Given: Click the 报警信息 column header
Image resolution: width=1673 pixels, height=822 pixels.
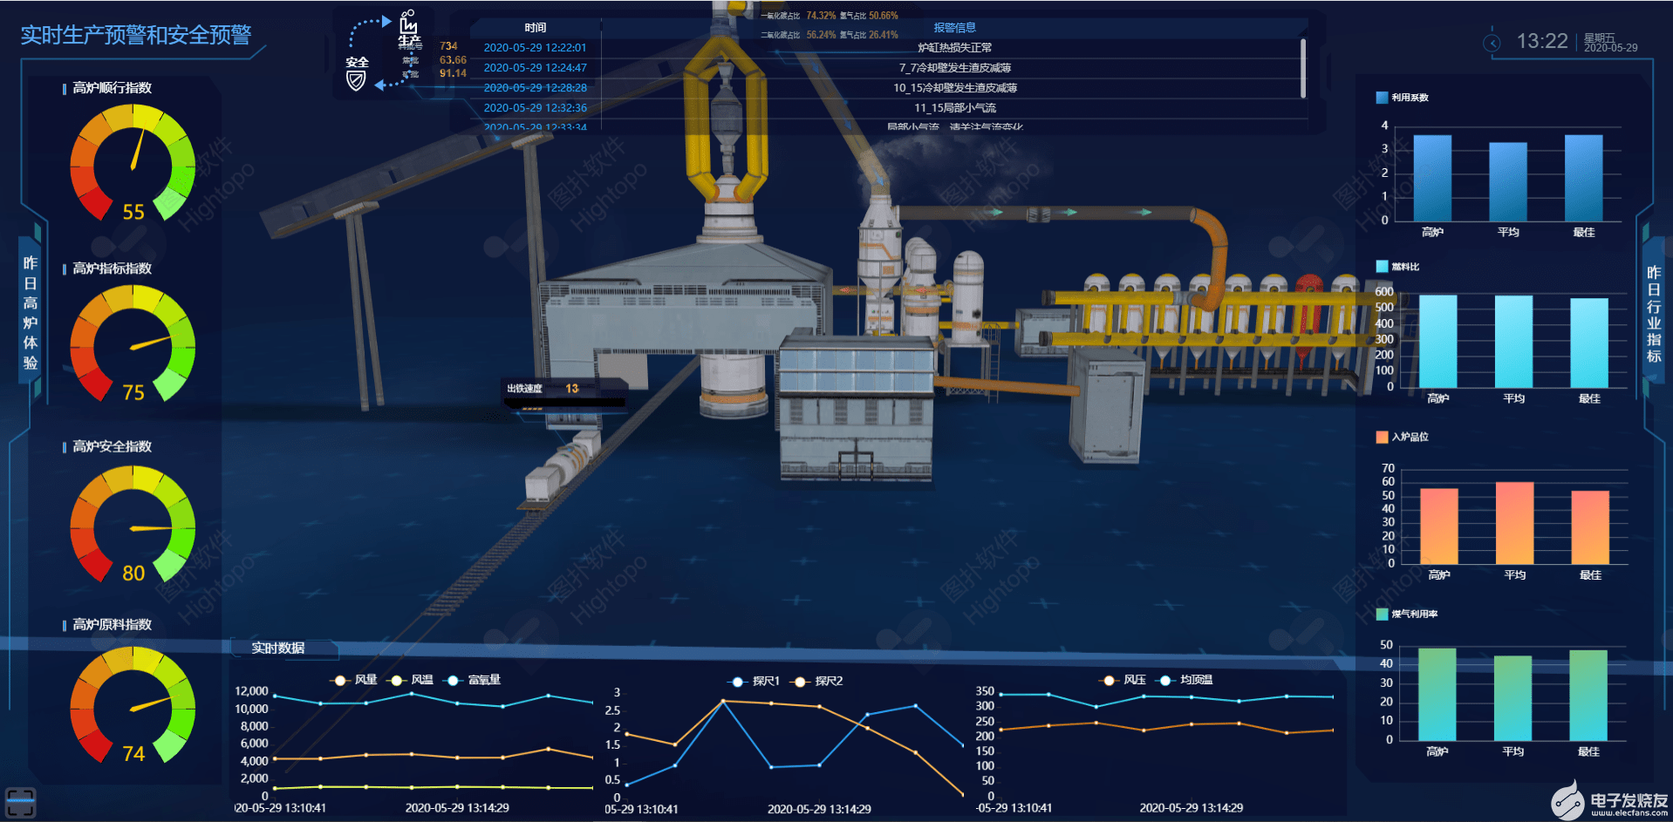Looking at the screenshot, I should point(954,28).
